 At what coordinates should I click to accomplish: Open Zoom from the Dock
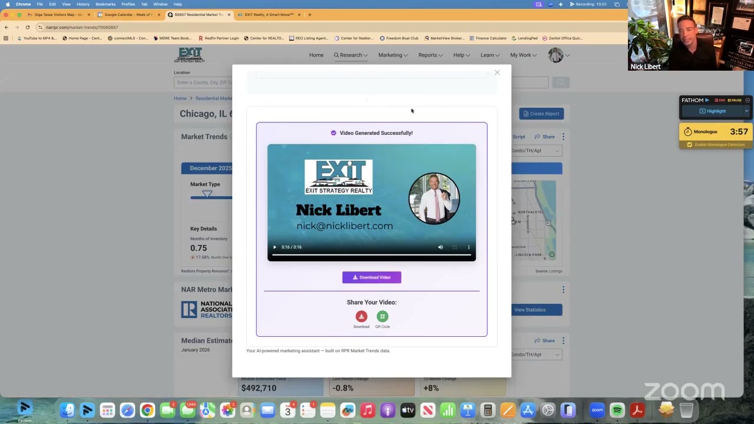point(597,410)
